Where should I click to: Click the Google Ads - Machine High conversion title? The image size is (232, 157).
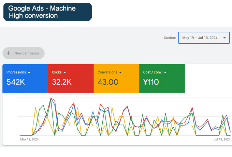coord(47,12)
